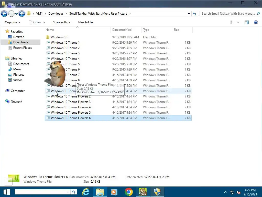Select Windows 10 Theme 3 file icon

(x=48, y=53)
